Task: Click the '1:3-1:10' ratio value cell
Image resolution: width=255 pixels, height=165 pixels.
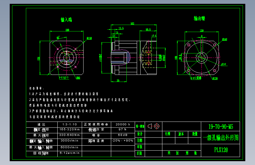Action: pyautogui.click(x=70, y=124)
